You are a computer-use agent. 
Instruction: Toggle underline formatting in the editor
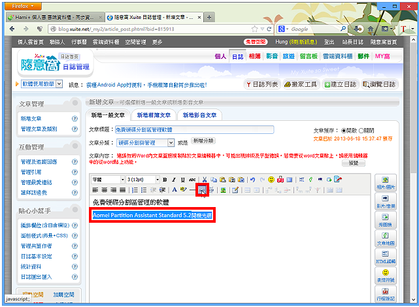pos(183,180)
